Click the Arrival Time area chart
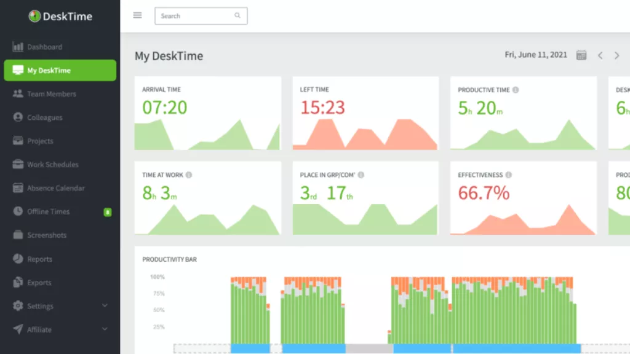Screen dimensions: 630x354 point(207,135)
